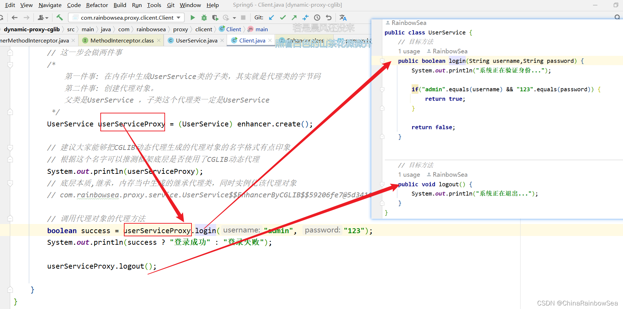Open user account dropdown in toolbar
The height and width of the screenshot is (309, 623).
click(43, 18)
